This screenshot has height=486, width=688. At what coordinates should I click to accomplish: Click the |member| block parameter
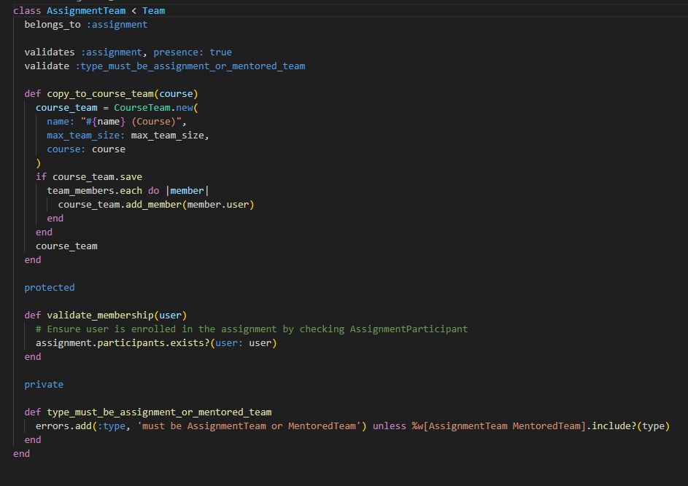click(187, 191)
